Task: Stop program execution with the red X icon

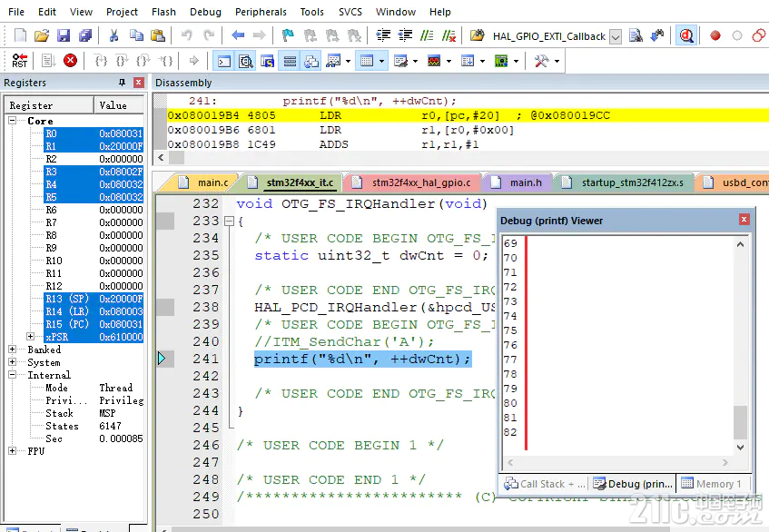Action: point(70,61)
